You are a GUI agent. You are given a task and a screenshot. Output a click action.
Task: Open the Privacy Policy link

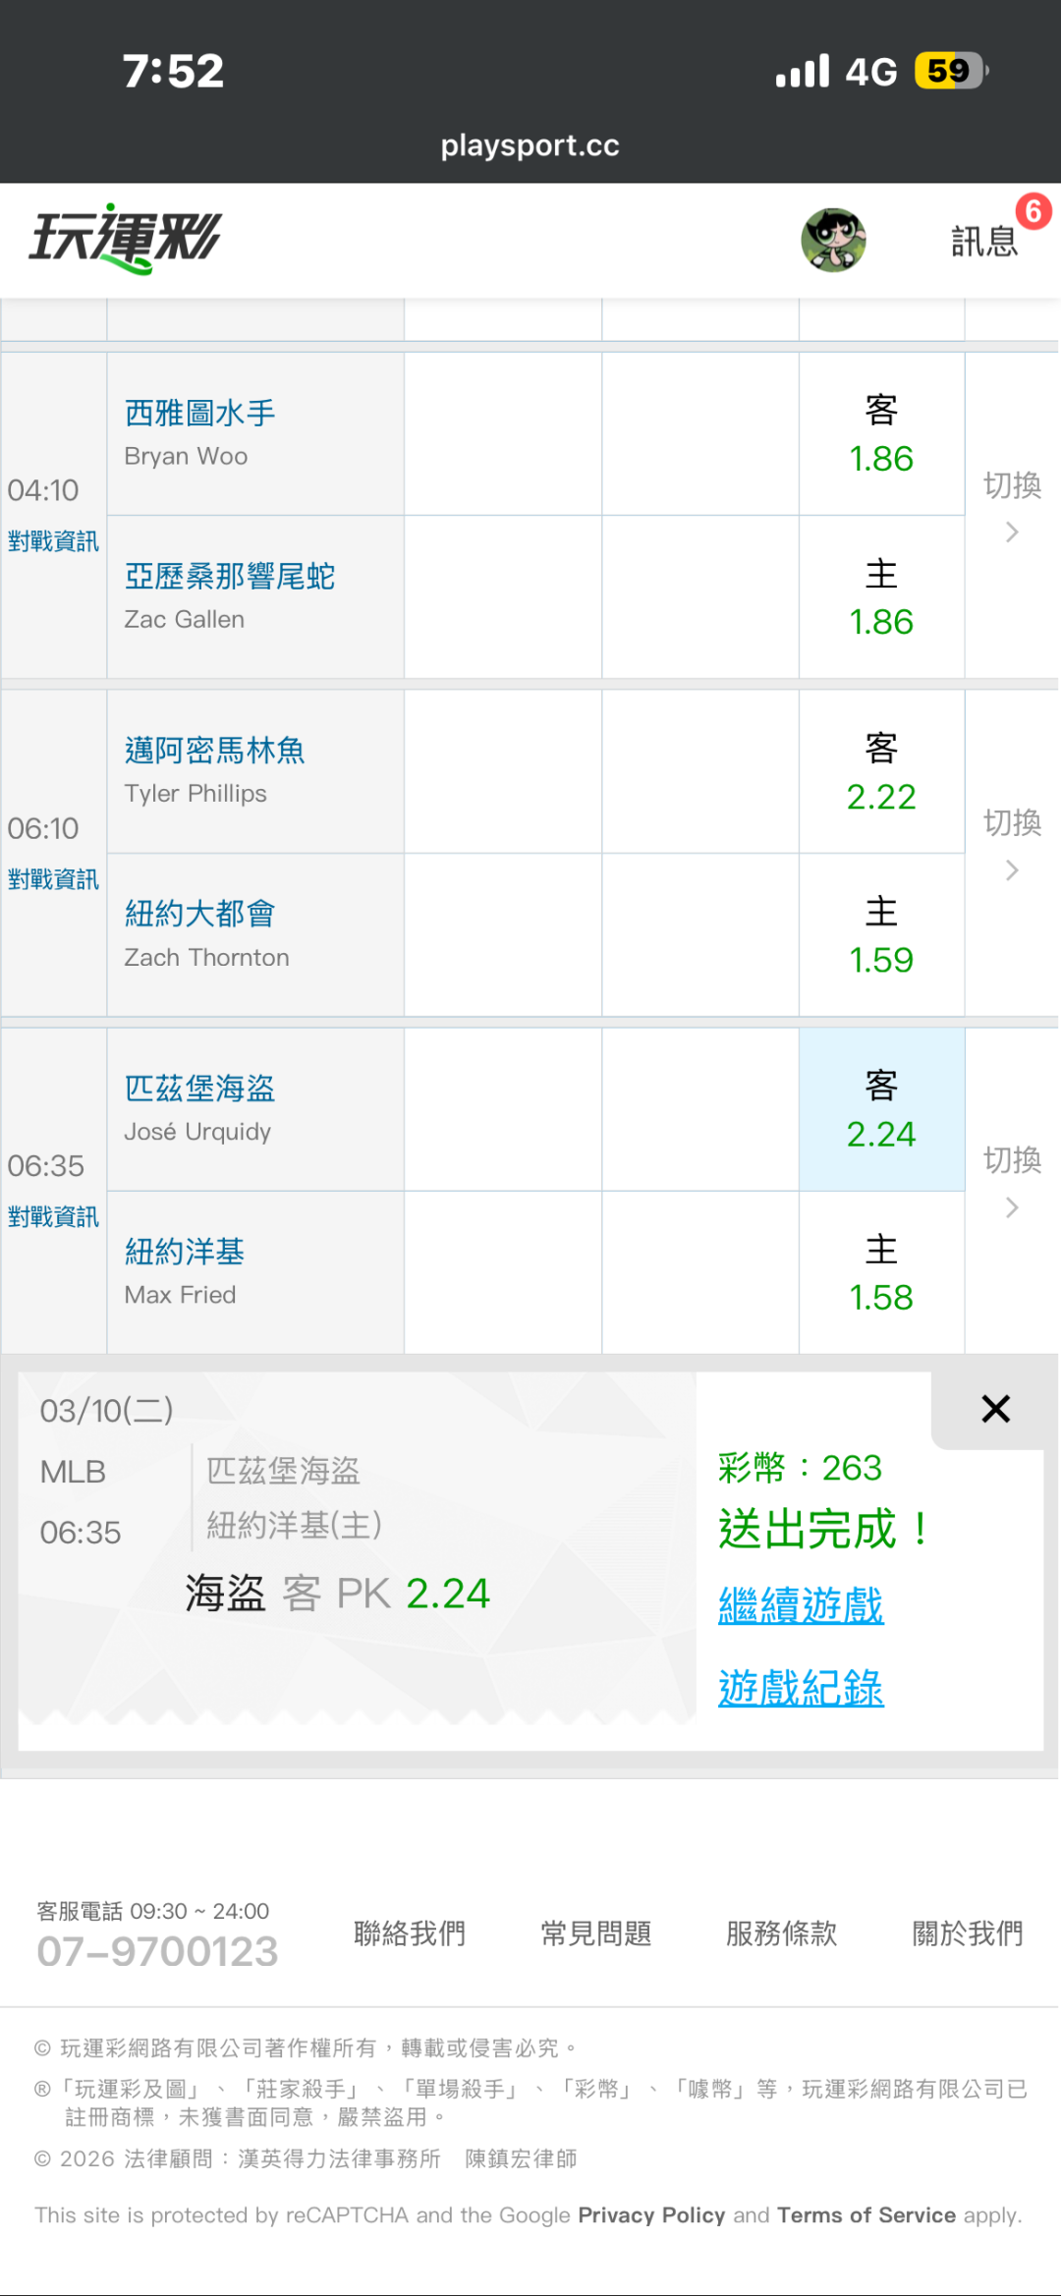651,2215
